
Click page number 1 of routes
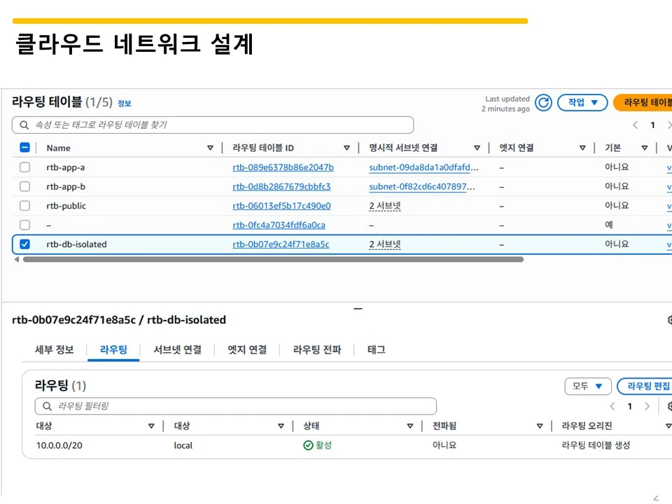[629, 406]
